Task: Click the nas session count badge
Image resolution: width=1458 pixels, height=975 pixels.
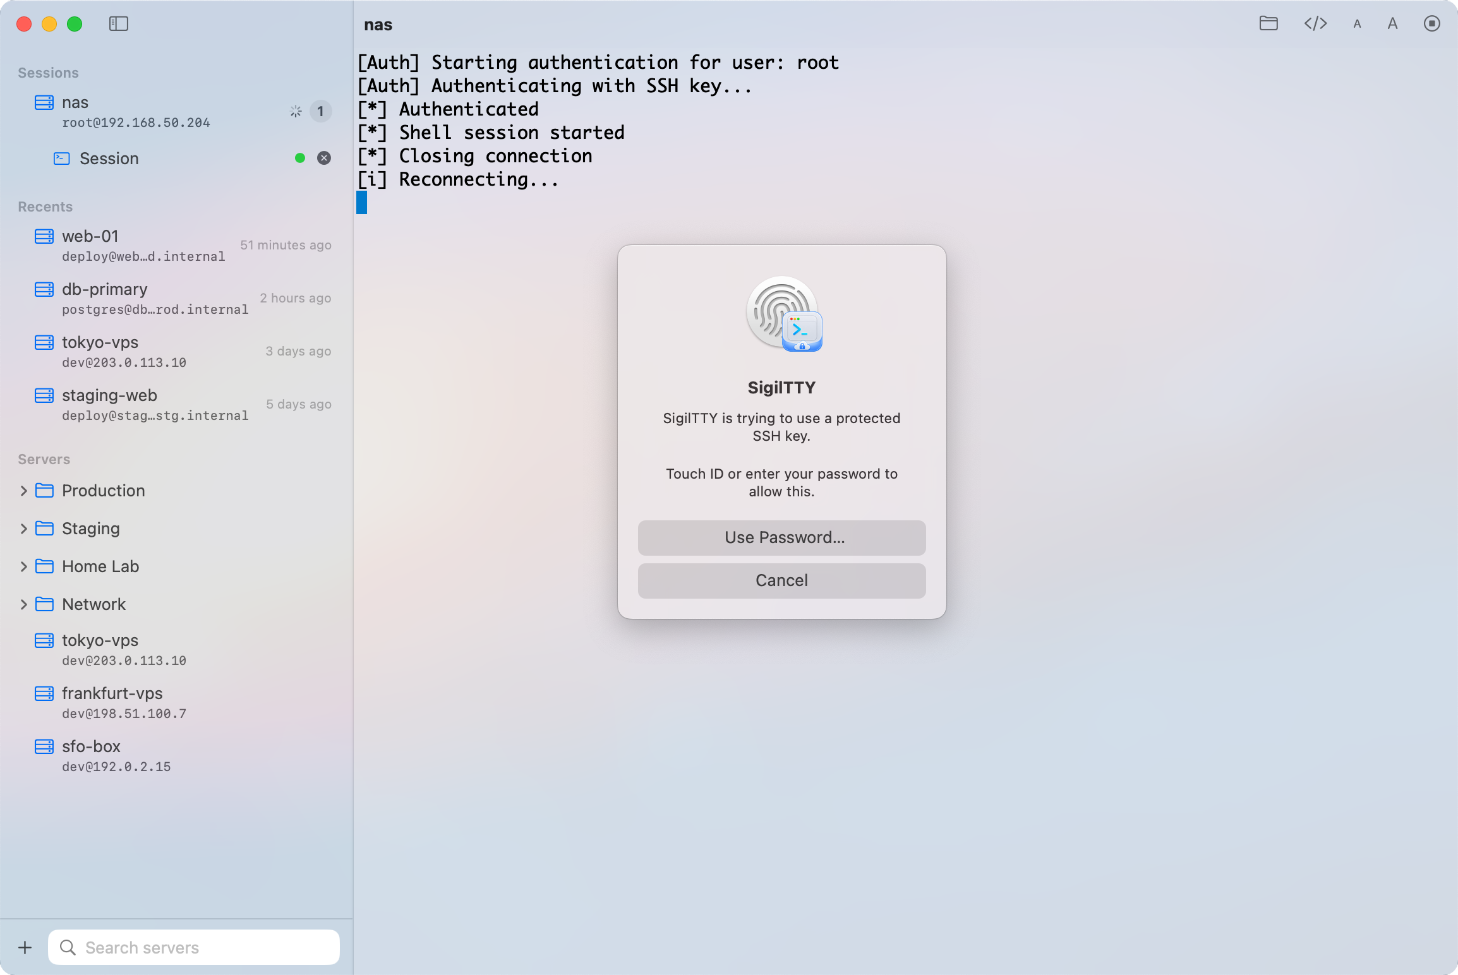Action: [321, 112]
